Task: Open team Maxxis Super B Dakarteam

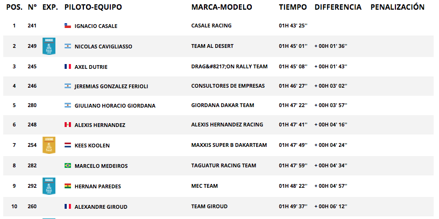Action: point(229,145)
